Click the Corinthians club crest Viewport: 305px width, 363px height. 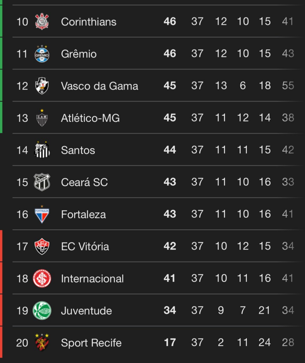click(42, 22)
